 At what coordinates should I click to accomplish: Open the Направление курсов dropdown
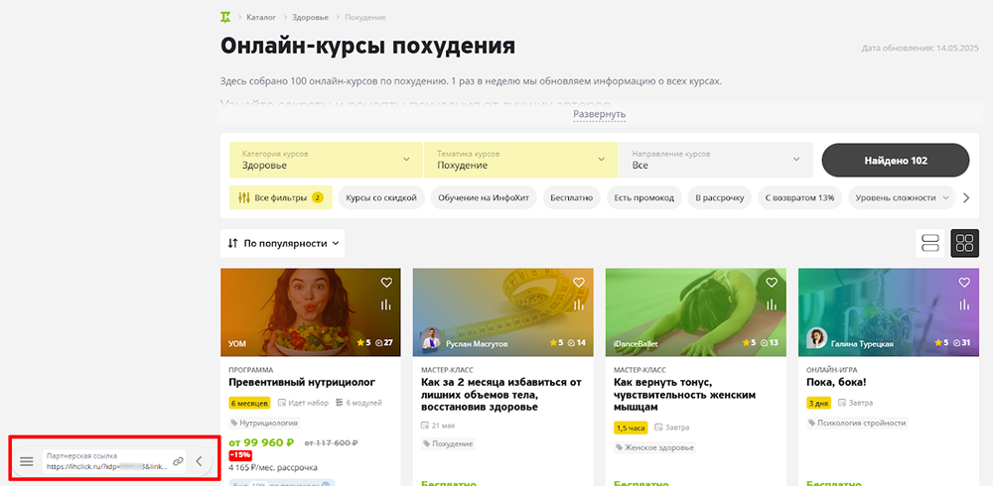[716, 160]
